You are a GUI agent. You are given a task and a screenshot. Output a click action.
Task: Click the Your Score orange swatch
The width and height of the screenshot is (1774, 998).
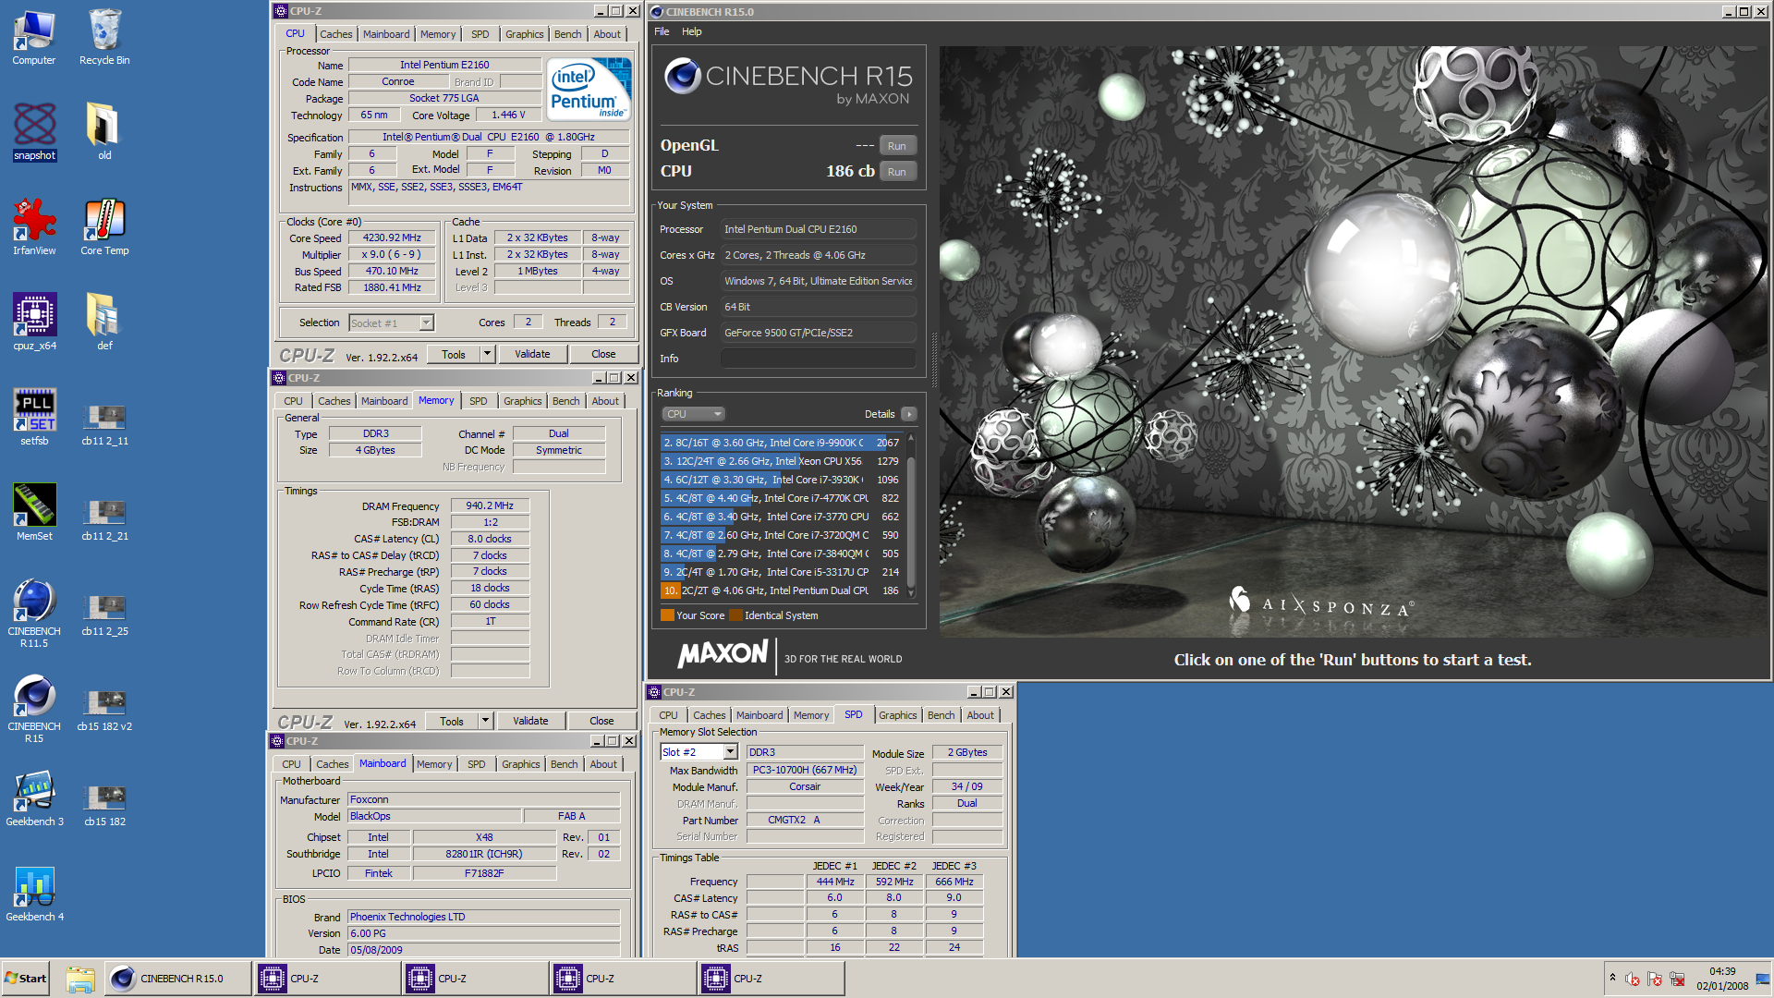(667, 615)
